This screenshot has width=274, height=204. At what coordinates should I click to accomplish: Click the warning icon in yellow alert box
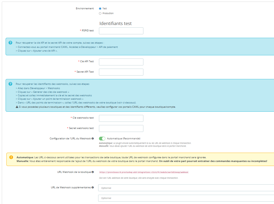point(11,157)
